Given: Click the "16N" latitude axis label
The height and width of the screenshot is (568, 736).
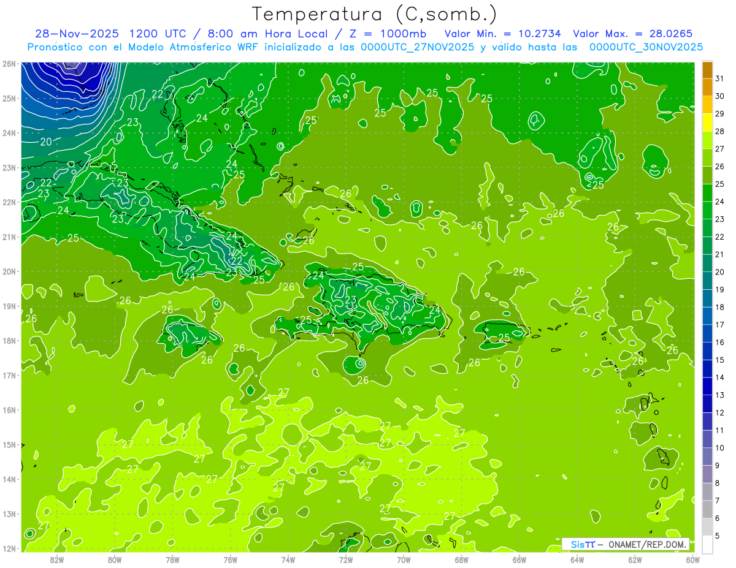Looking at the screenshot, I should pos(9,410).
